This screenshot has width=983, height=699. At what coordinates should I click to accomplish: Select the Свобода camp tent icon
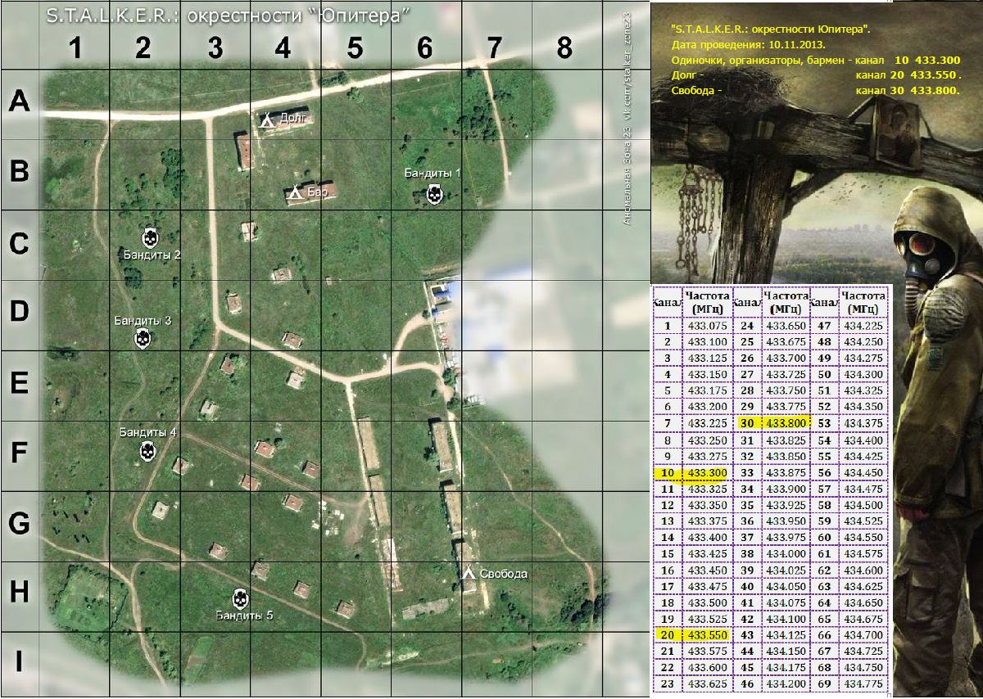pyautogui.click(x=469, y=574)
